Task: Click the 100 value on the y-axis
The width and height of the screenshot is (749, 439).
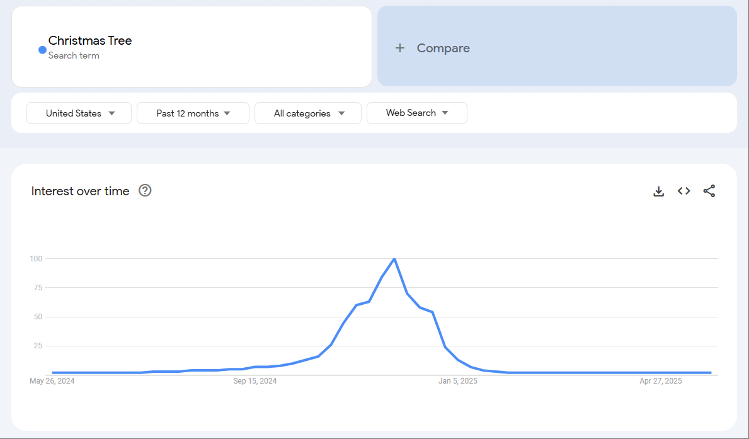Action: pyautogui.click(x=36, y=258)
